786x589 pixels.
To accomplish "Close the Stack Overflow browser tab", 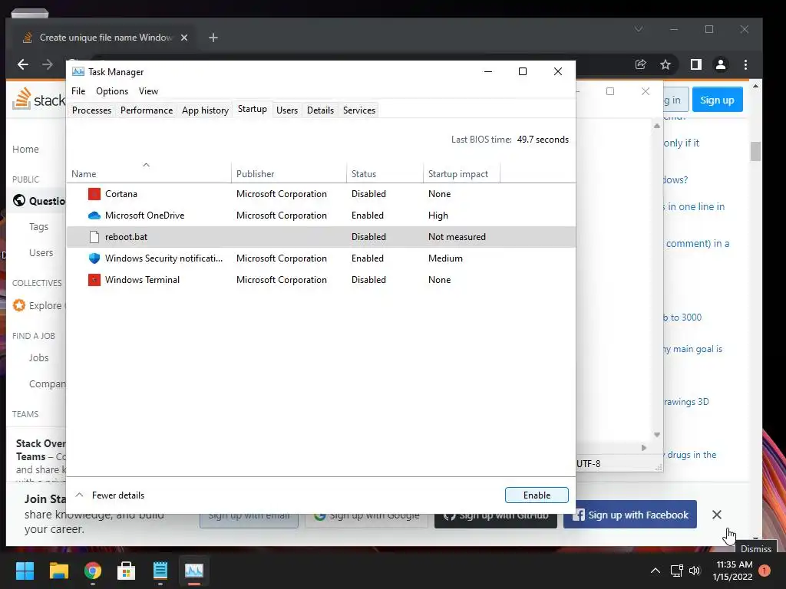I will [184, 38].
